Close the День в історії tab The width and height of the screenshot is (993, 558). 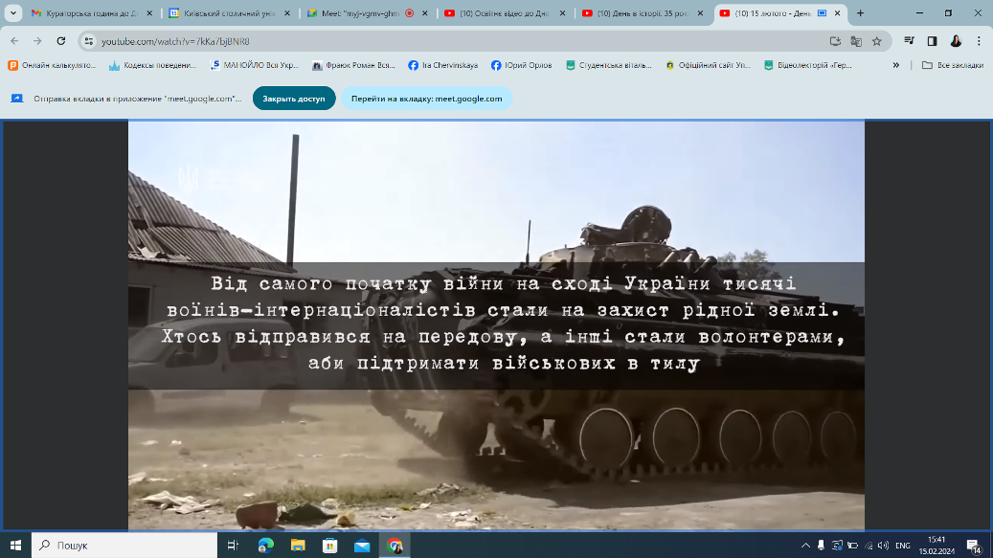(x=700, y=12)
